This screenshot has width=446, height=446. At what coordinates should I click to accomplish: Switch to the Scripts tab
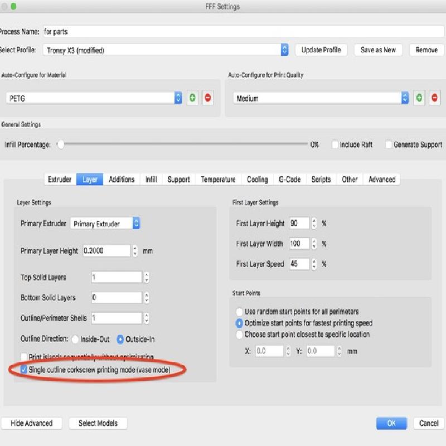321,180
